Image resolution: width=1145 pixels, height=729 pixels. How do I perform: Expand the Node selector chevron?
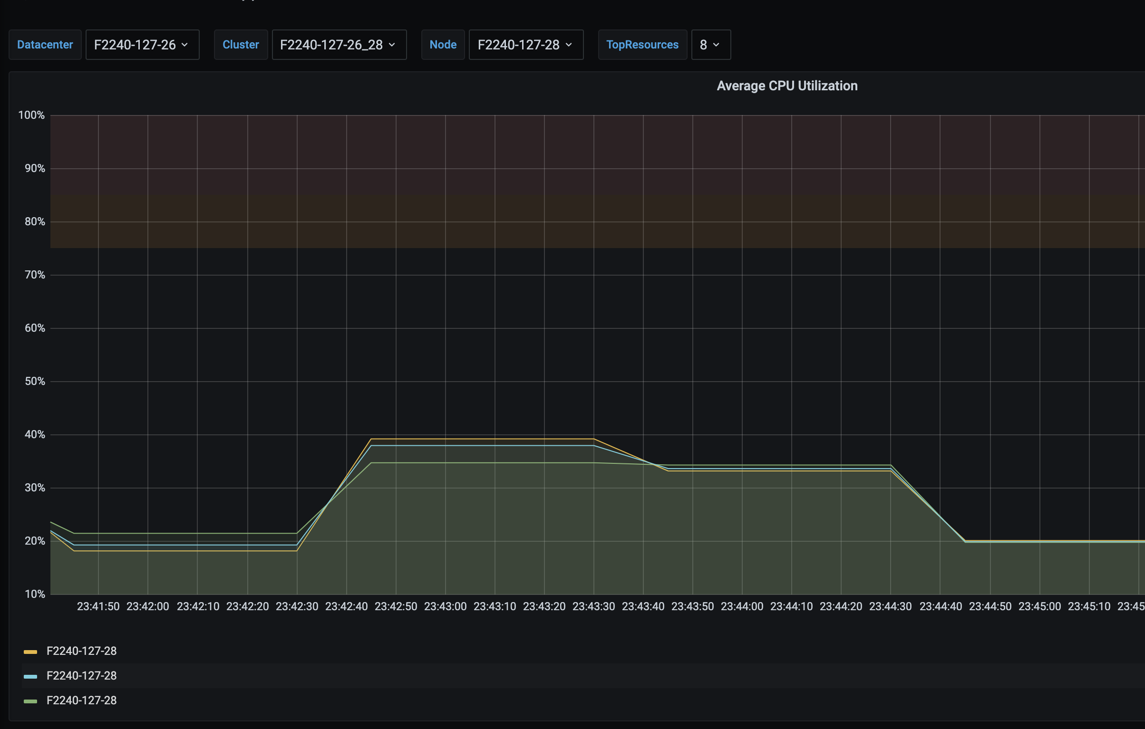click(569, 45)
